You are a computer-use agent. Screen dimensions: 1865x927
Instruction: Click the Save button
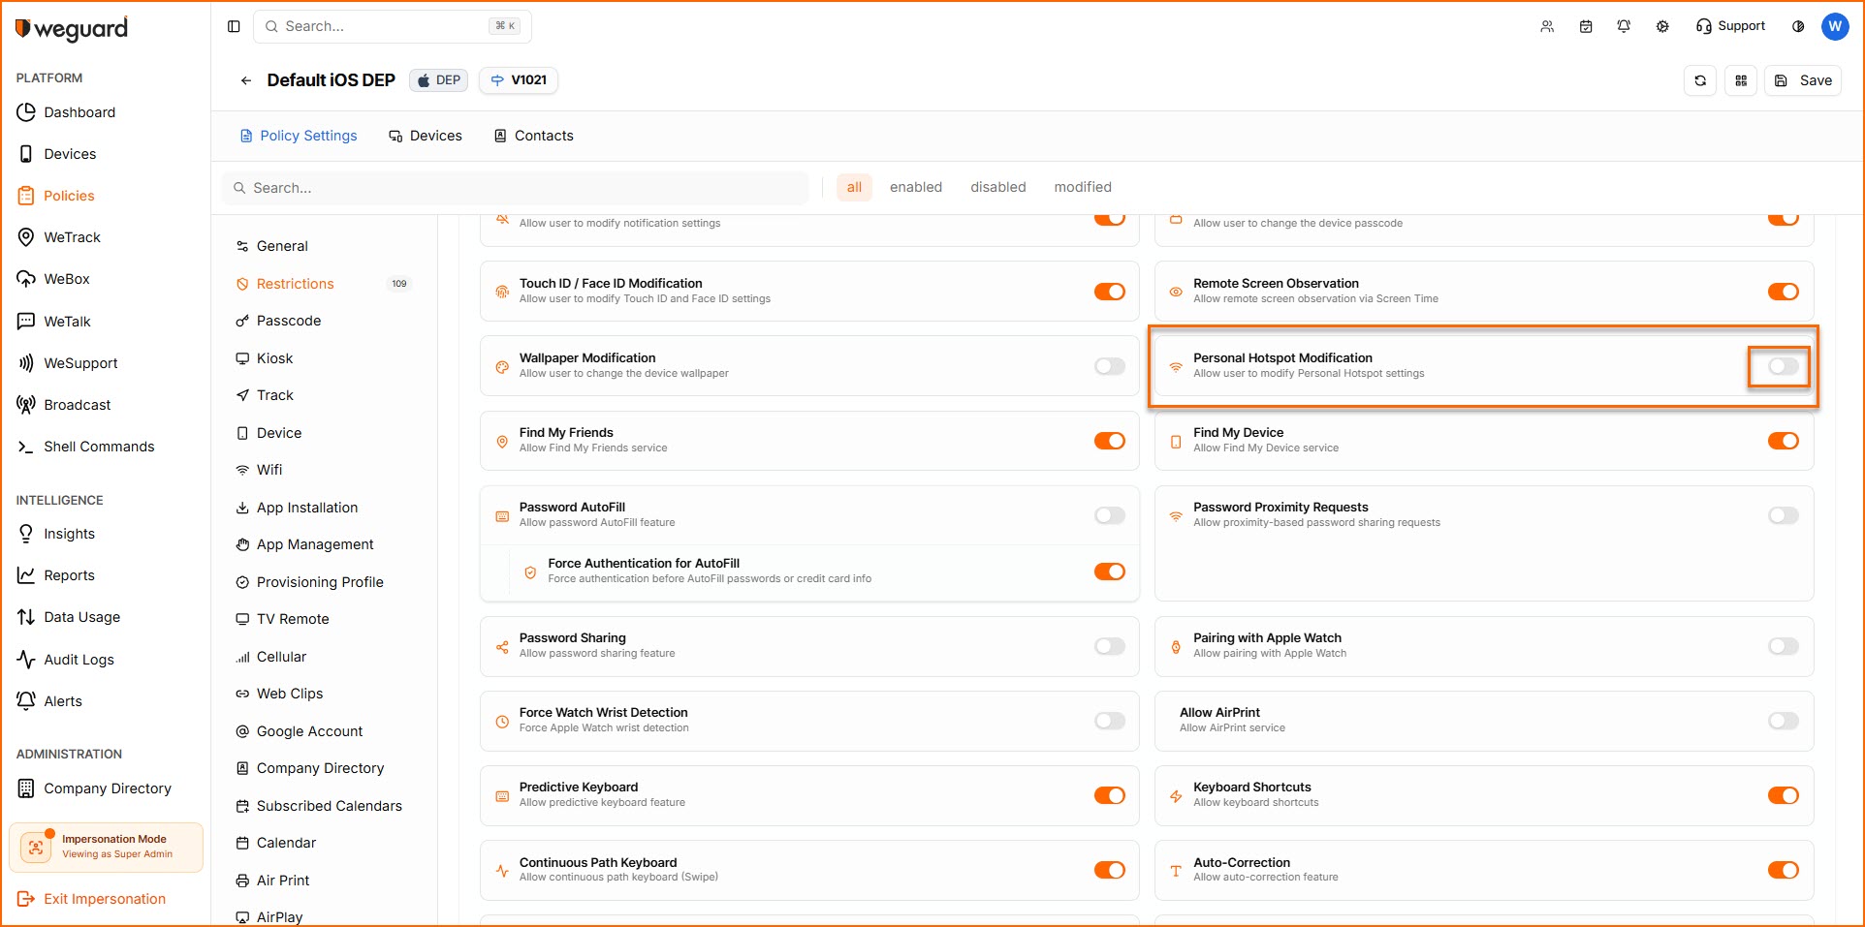point(1804,80)
